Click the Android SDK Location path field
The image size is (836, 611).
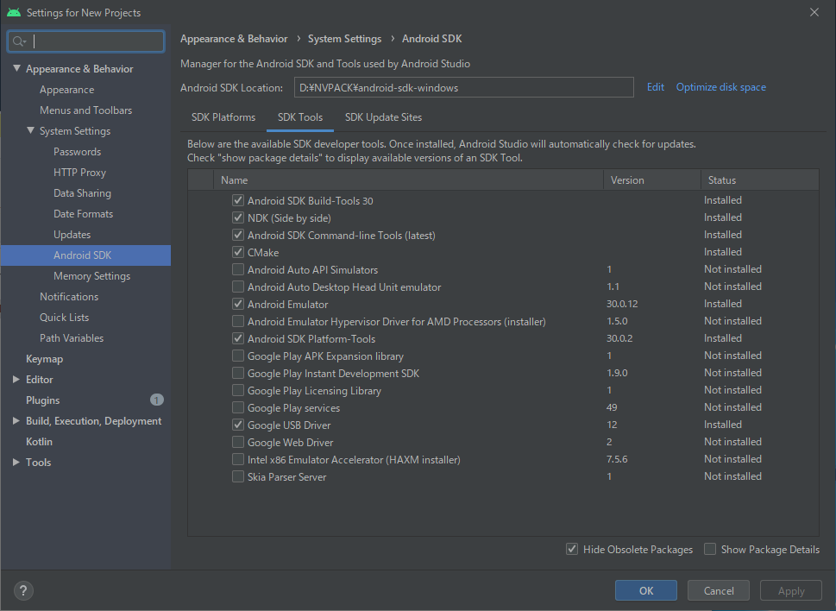pyautogui.click(x=463, y=87)
